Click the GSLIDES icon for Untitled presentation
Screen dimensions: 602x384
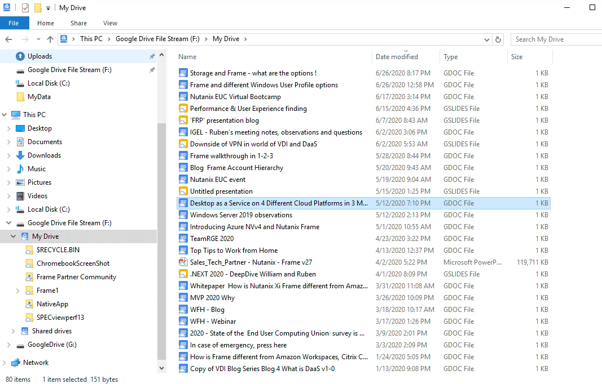click(x=183, y=191)
